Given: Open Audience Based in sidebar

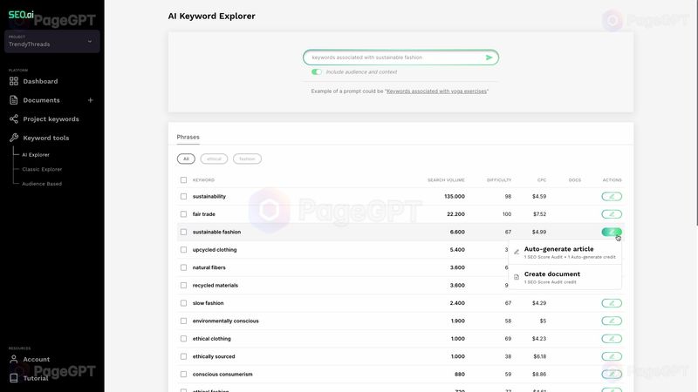Looking at the screenshot, I should coord(42,184).
